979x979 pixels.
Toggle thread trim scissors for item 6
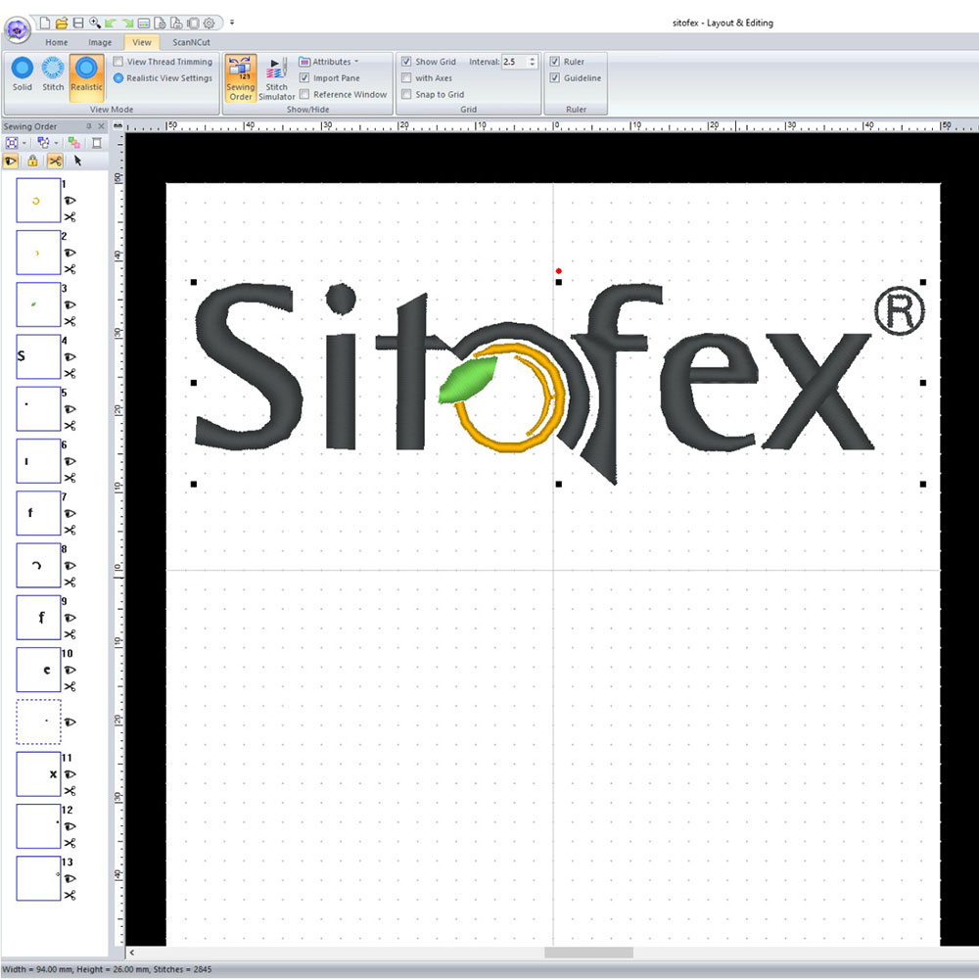tap(70, 478)
